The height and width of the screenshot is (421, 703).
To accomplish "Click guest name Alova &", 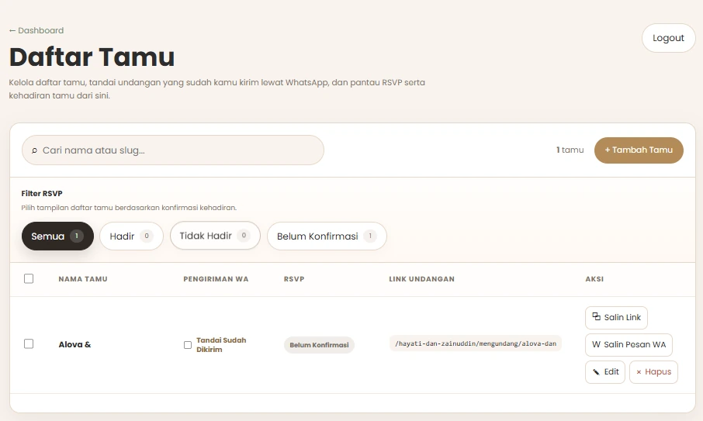I will point(74,344).
